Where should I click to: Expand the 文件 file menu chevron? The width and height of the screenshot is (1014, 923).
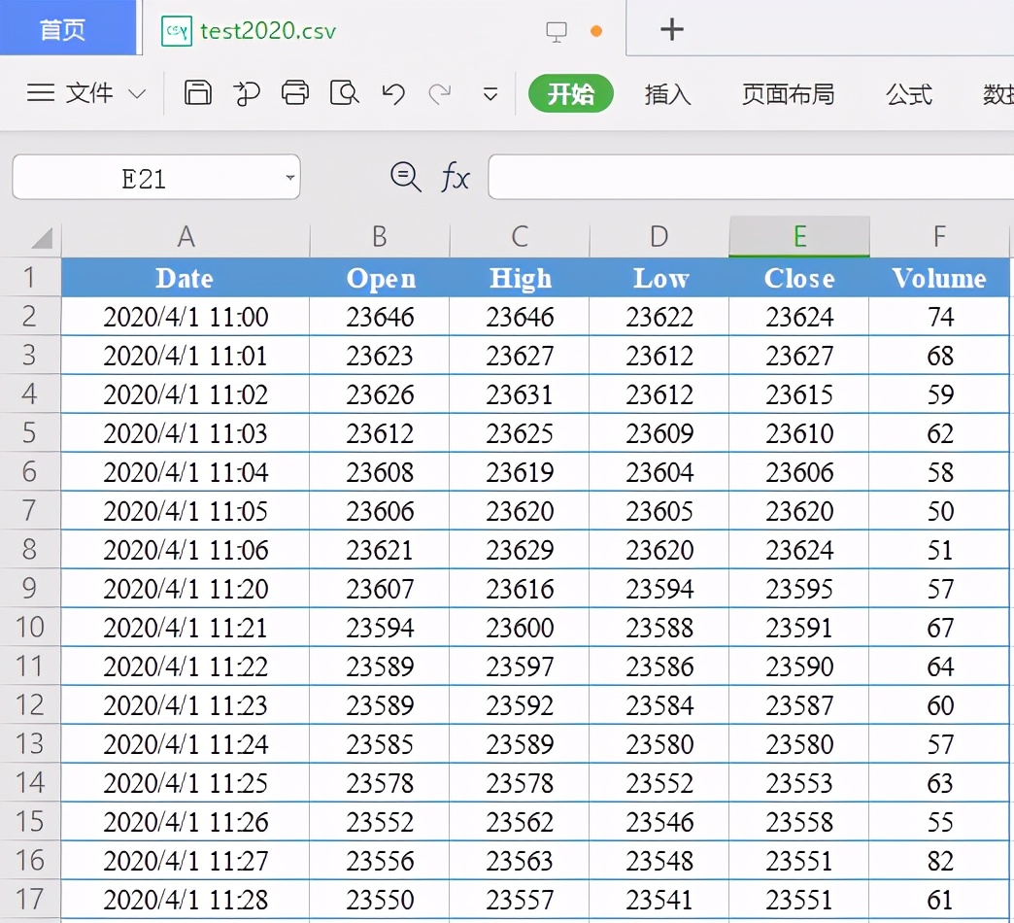(x=137, y=93)
